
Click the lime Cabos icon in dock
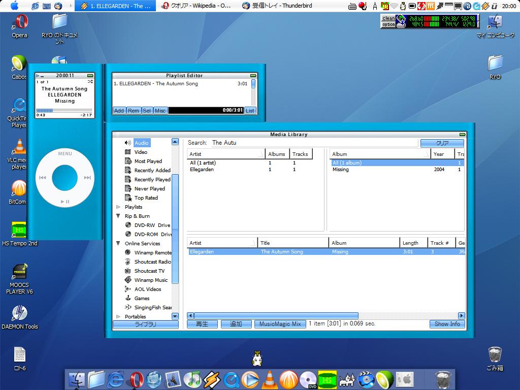[x=385, y=379]
